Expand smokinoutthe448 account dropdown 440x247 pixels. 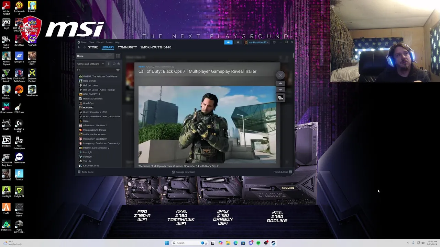(257, 42)
